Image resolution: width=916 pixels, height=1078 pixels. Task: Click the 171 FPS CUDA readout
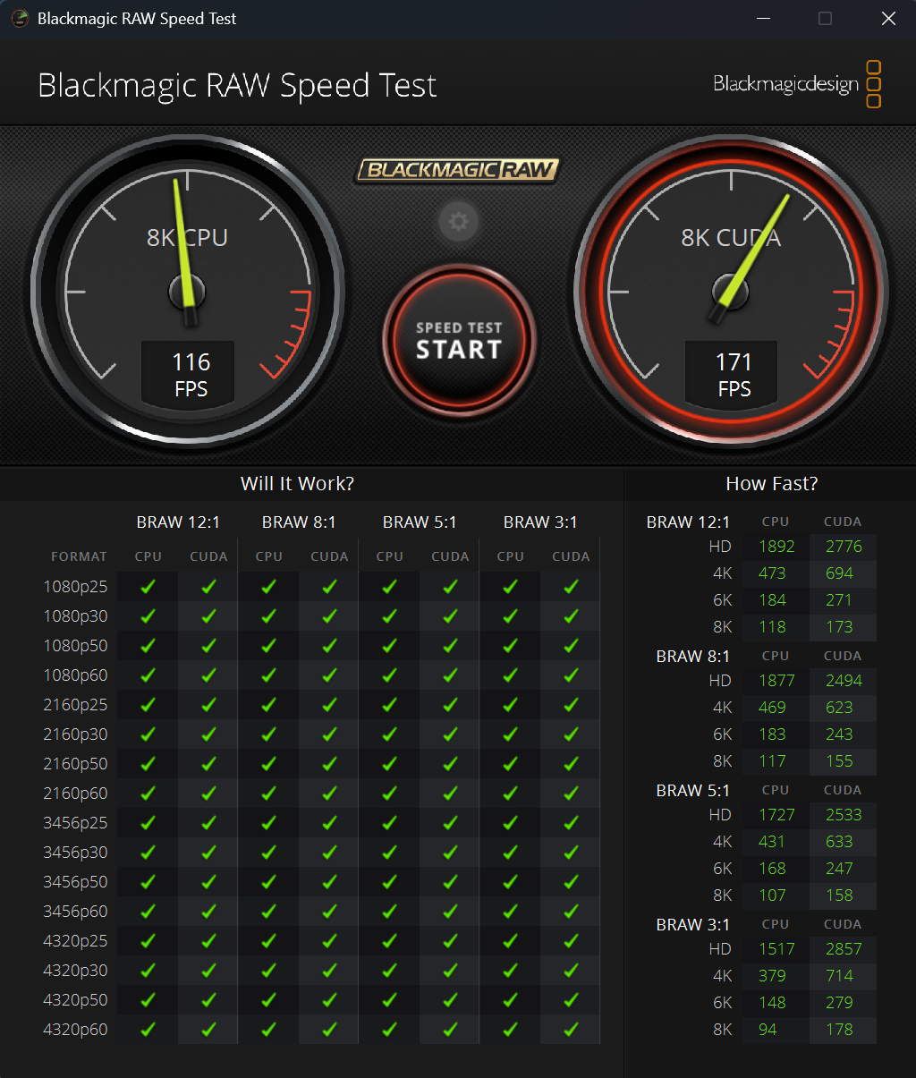tap(734, 374)
